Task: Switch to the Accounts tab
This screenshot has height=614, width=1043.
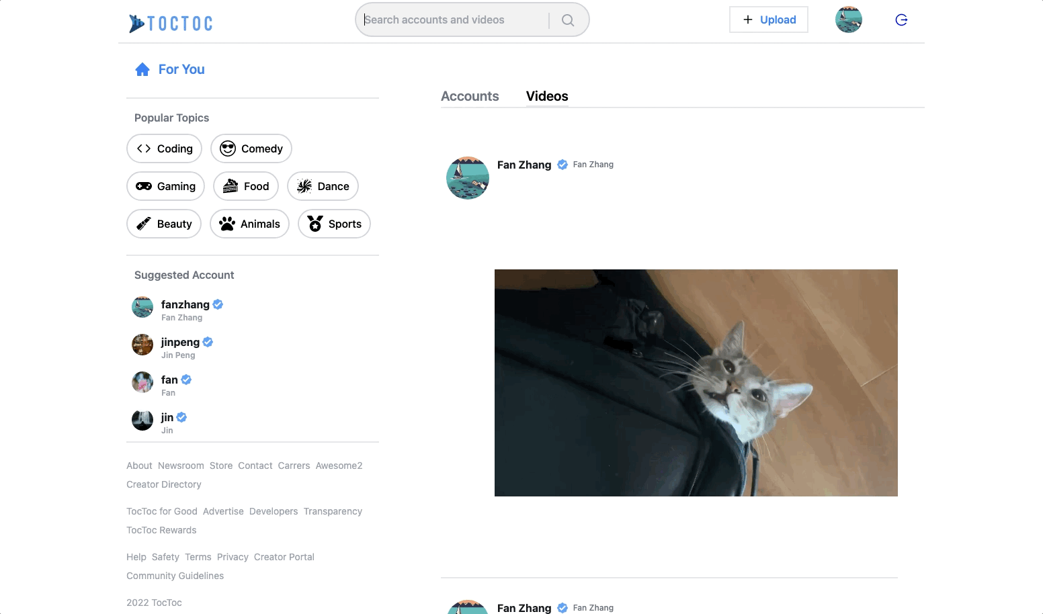Action: point(470,96)
